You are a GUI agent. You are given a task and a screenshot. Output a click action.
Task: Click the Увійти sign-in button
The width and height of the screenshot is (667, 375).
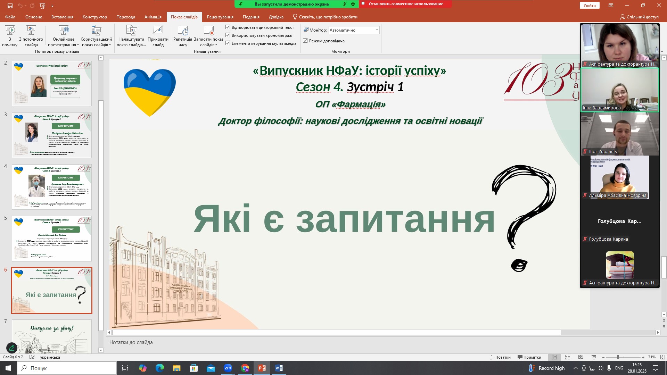590,6
